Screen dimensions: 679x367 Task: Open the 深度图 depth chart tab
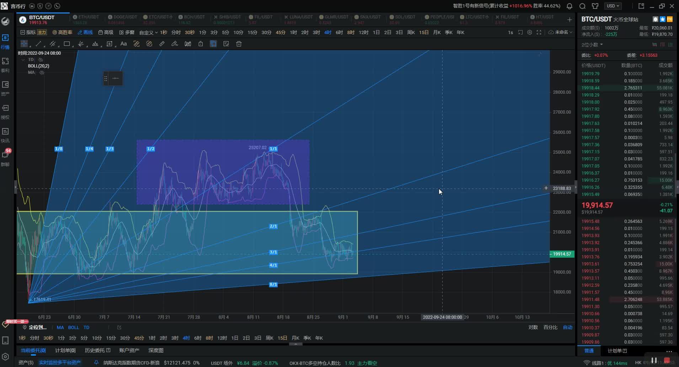(156, 350)
